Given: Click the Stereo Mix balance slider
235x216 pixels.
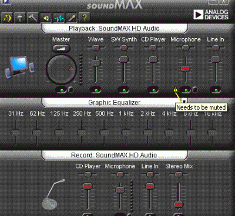Looking at the screenshot, I should [179, 174].
